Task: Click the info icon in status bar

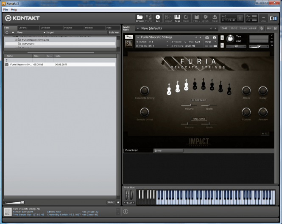Action: pyautogui.click(x=126, y=211)
